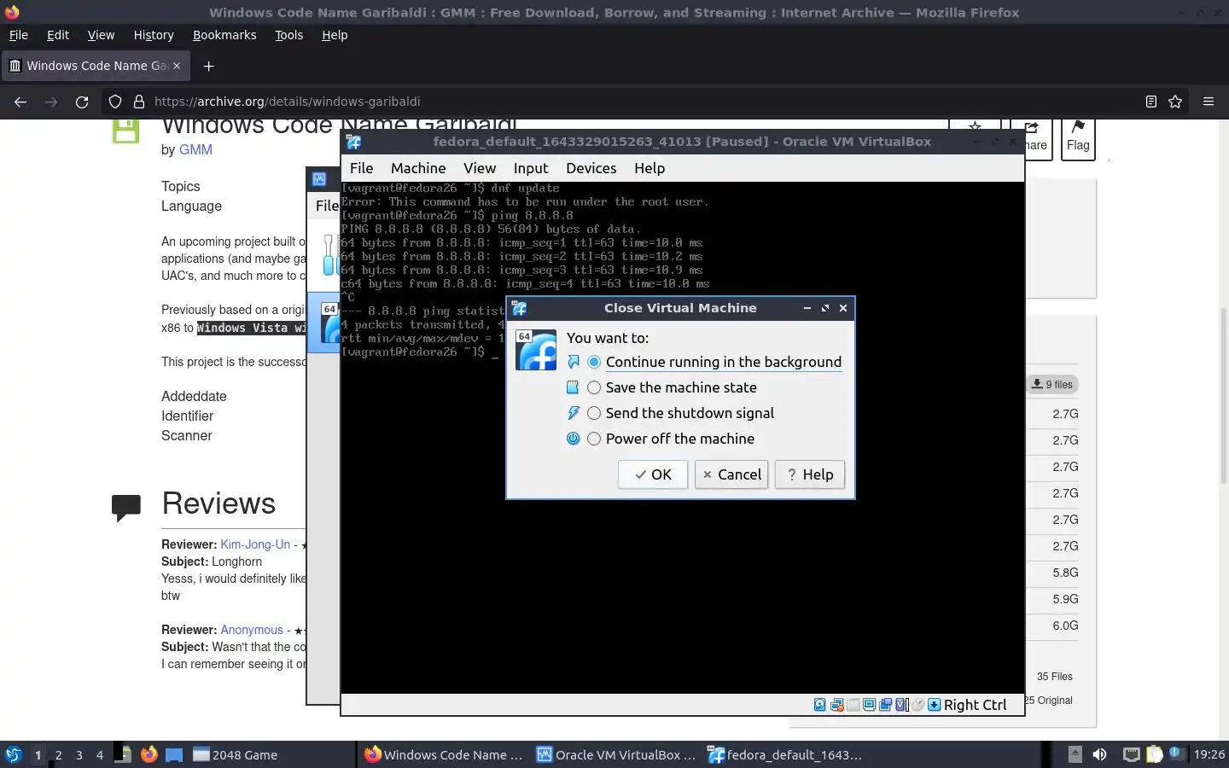
Task: Click the padlock site security icon
Action: [x=139, y=102]
